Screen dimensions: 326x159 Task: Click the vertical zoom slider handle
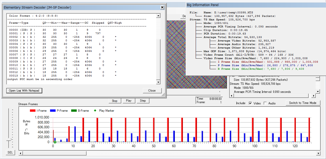pyautogui.click(x=9, y=139)
